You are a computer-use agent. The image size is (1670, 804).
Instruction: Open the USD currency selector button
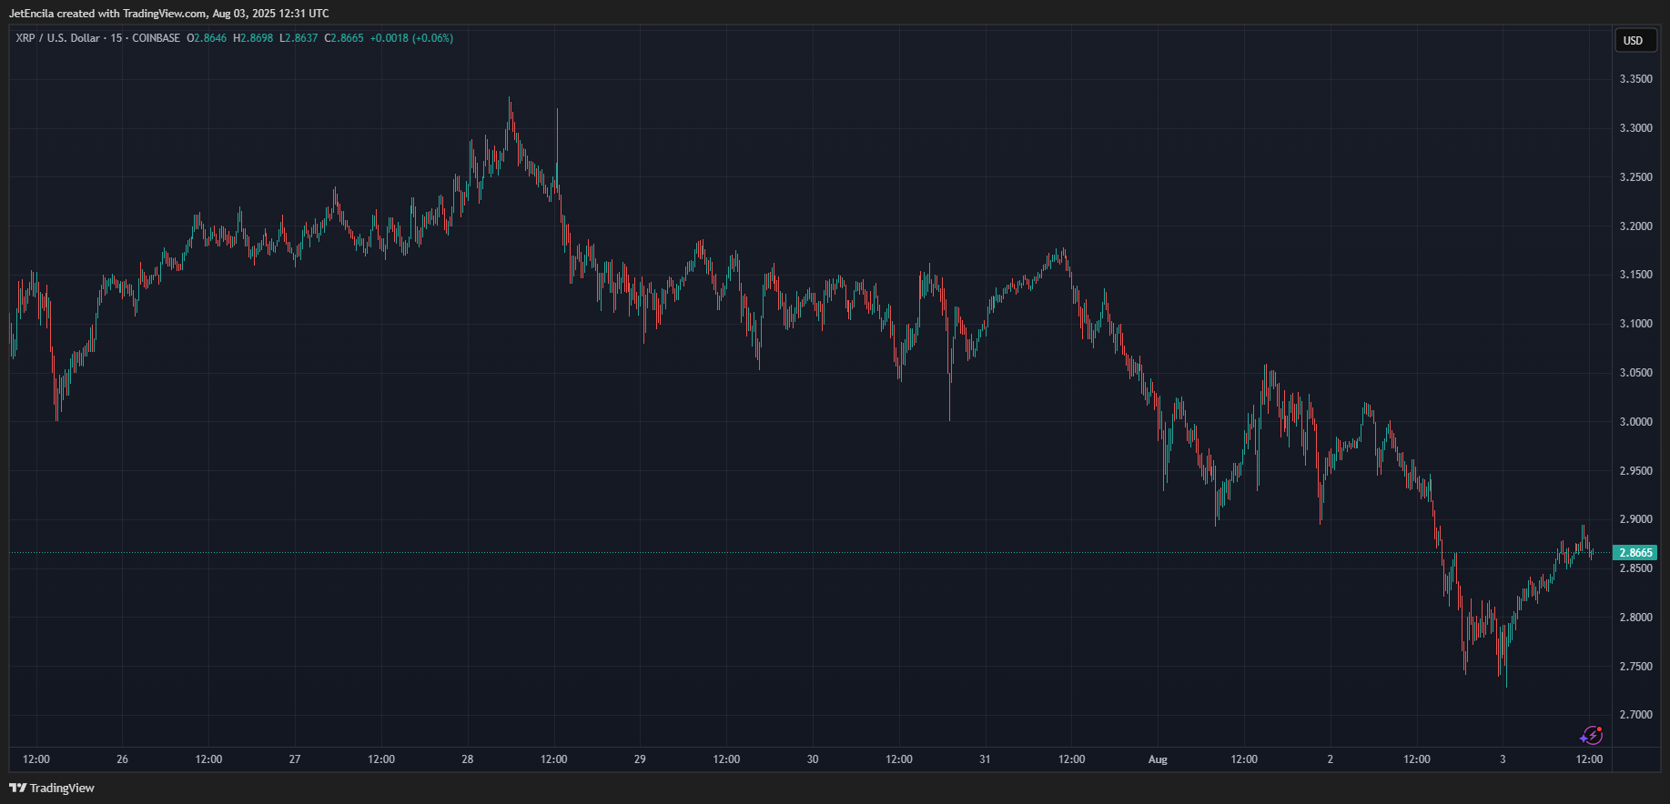1634,40
